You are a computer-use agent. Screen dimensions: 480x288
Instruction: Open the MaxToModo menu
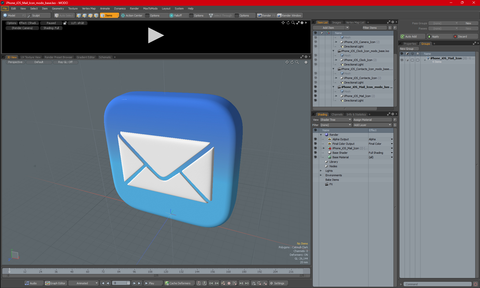pyautogui.click(x=150, y=8)
